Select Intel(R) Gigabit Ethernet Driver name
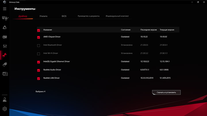The image size is (207, 116). click(57, 61)
